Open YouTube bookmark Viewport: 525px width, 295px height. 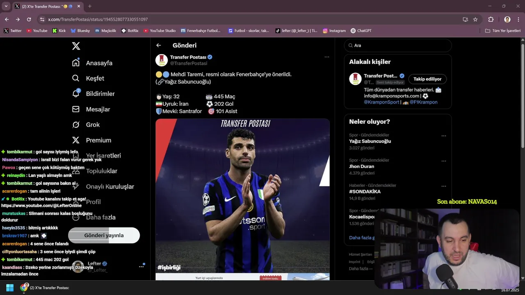[x=37, y=31]
